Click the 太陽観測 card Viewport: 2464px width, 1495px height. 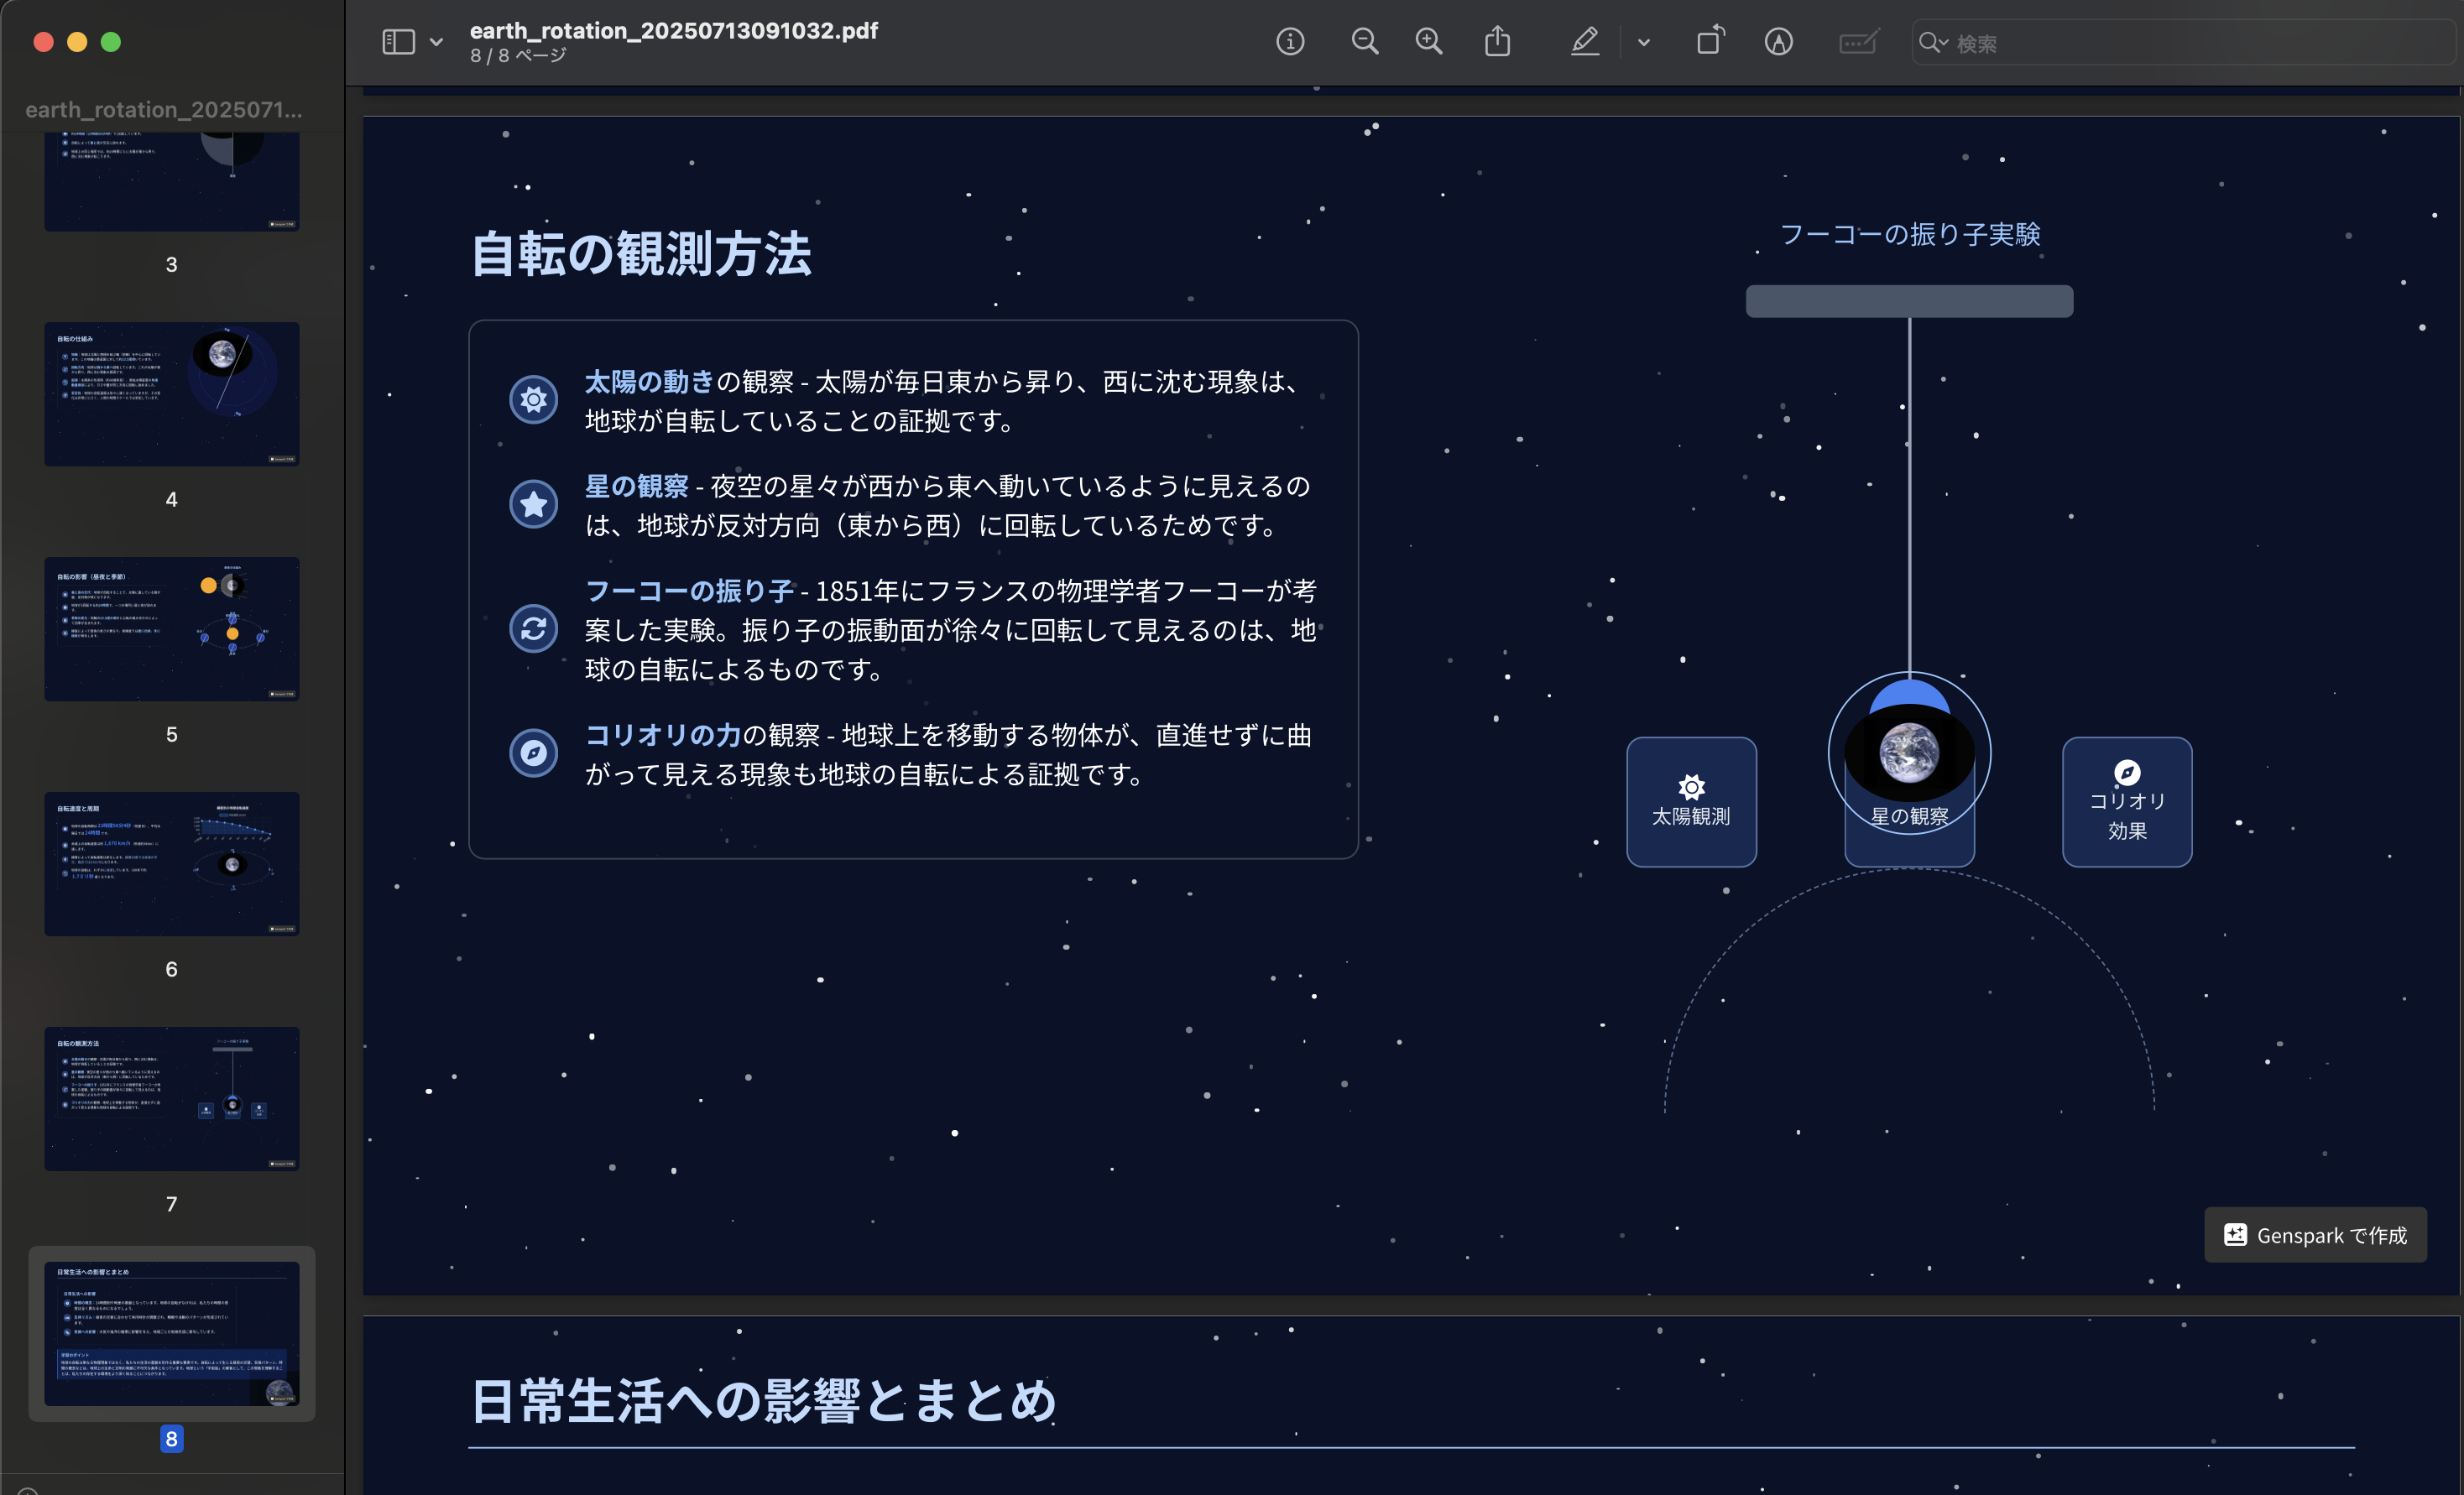1691,801
